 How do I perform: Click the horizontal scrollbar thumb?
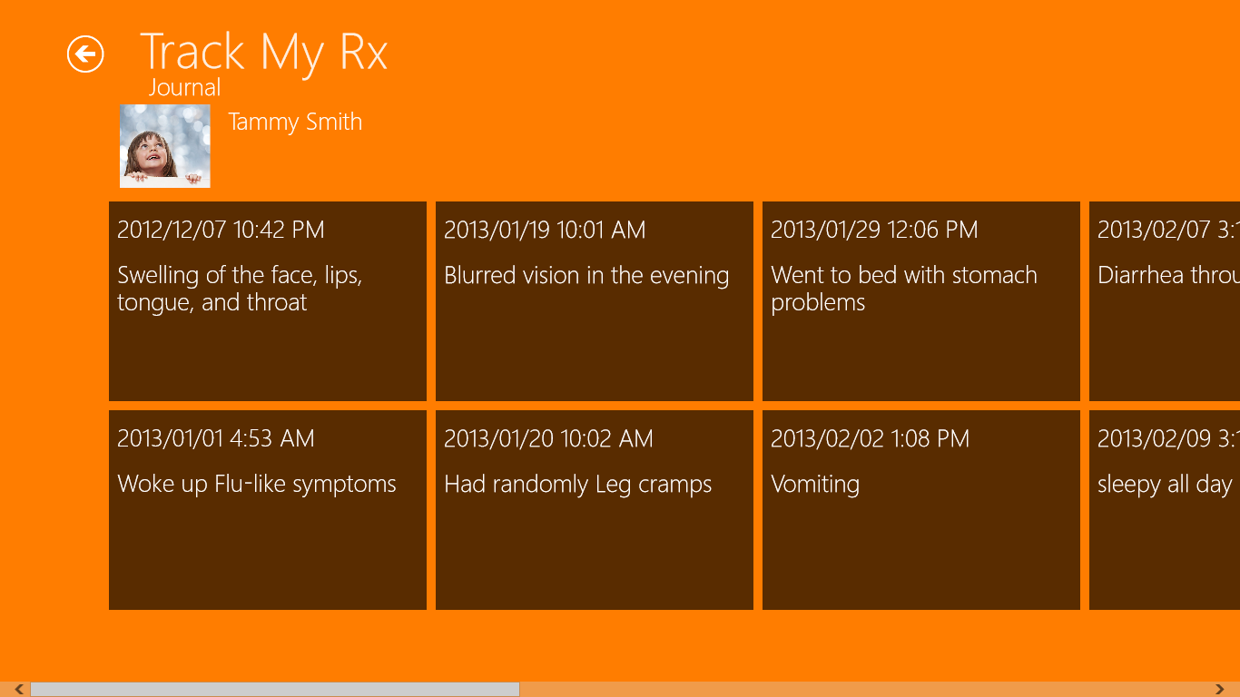click(x=274, y=690)
